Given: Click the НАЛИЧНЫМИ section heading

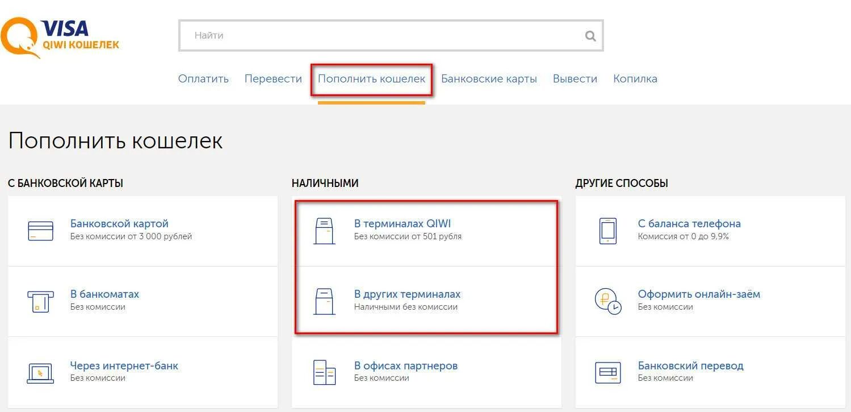Looking at the screenshot, I should 325,184.
